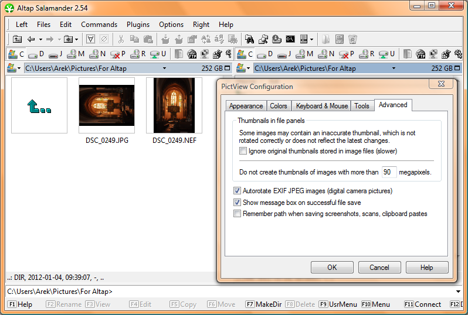The image size is (468, 315).
Task: Open Network icon in right drive bar
Action: pyautogui.click(x=433, y=54)
